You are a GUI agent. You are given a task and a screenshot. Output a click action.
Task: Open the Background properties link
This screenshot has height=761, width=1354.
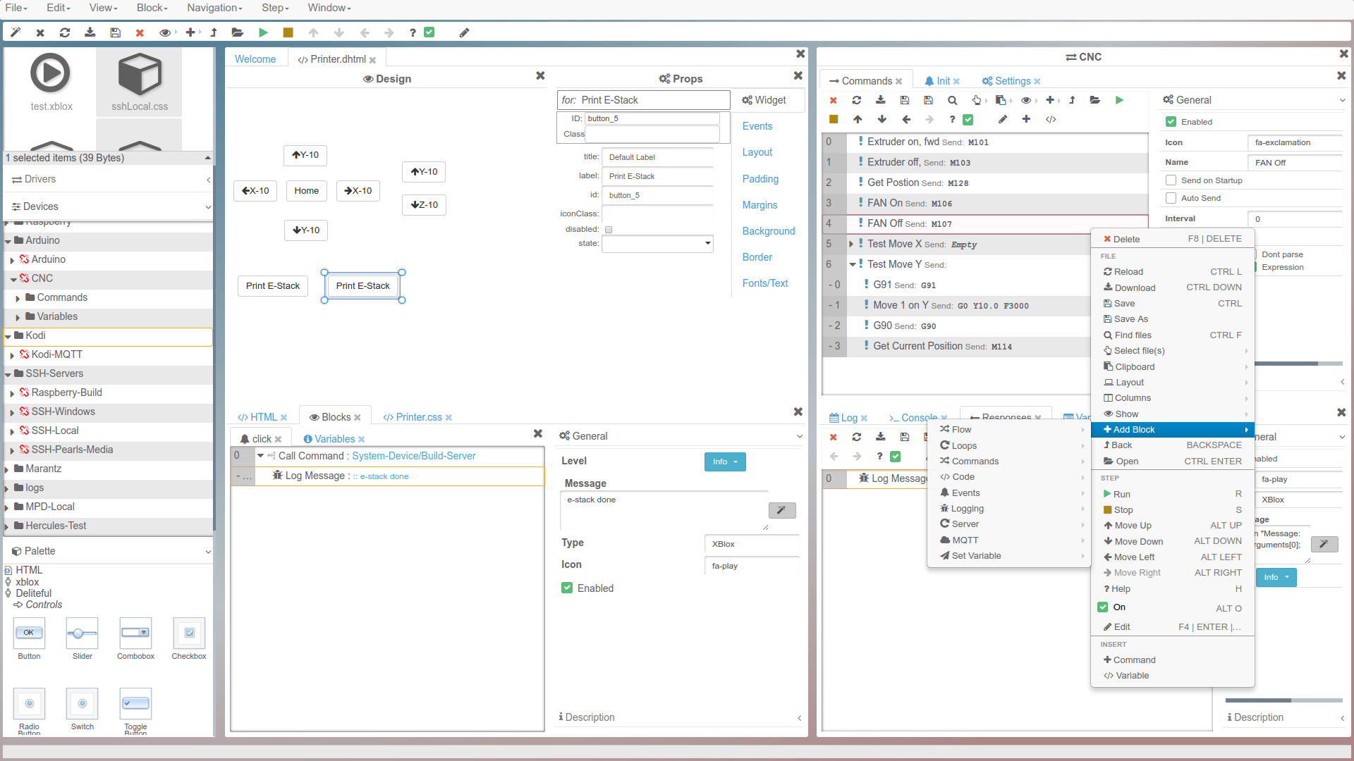(768, 231)
